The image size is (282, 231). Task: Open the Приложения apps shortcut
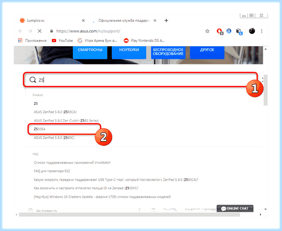pos(32,40)
